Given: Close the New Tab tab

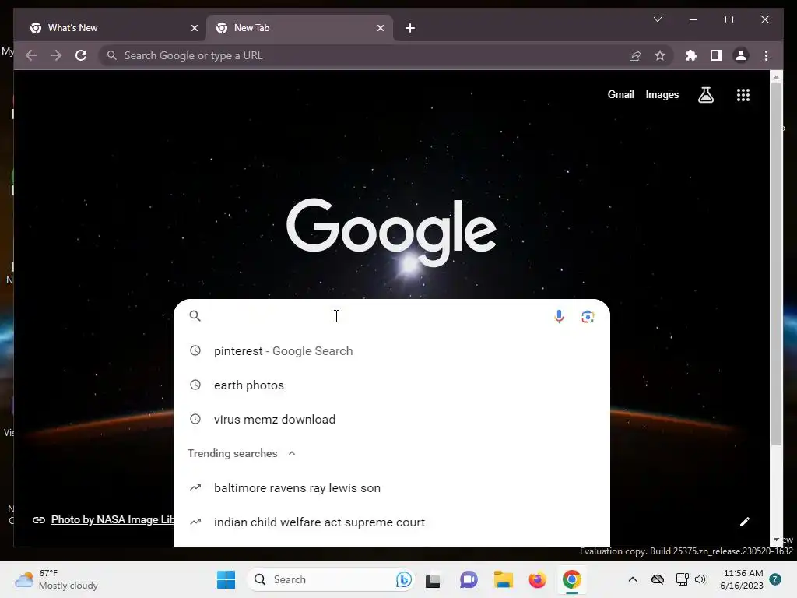Looking at the screenshot, I should click(380, 28).
